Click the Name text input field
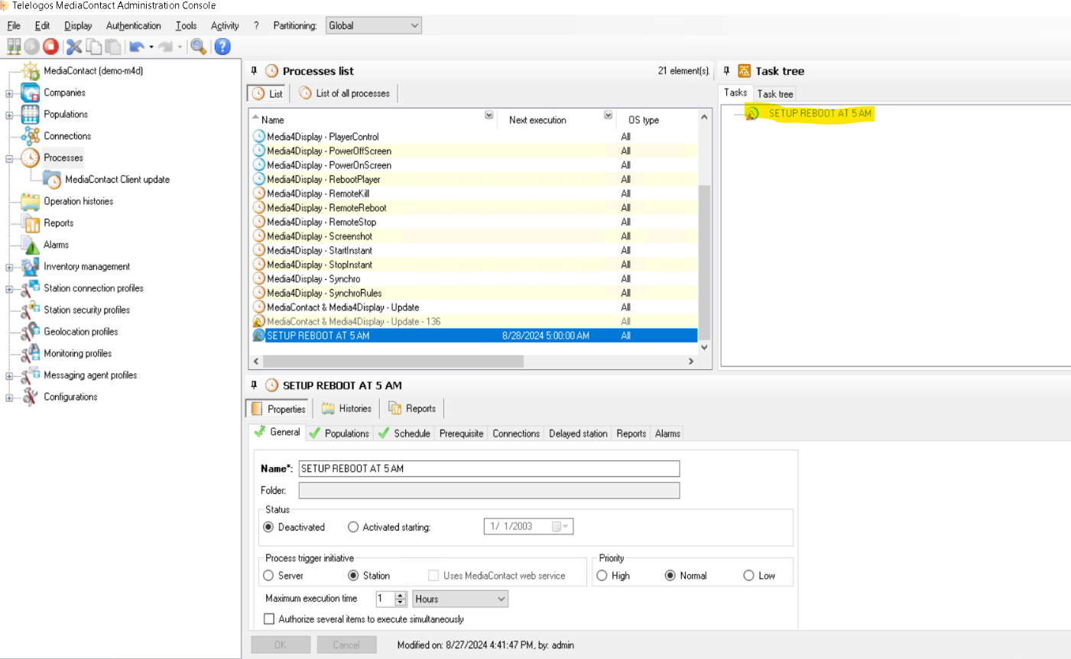Screen dimensions: 1071x659 coord(488,469)
